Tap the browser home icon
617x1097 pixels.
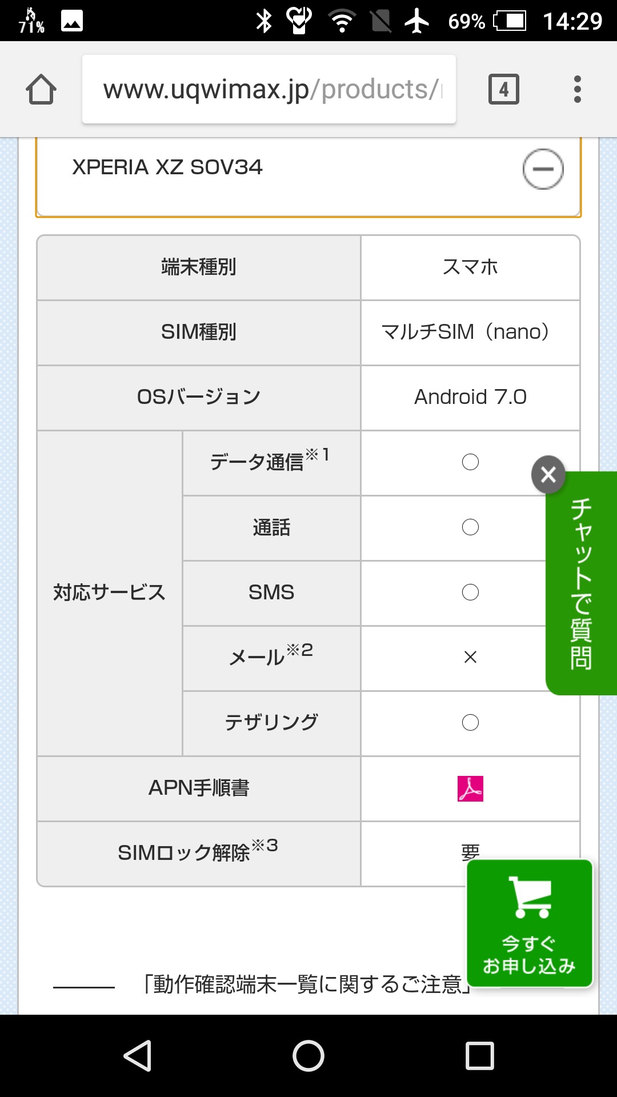(x=41, y=90)
